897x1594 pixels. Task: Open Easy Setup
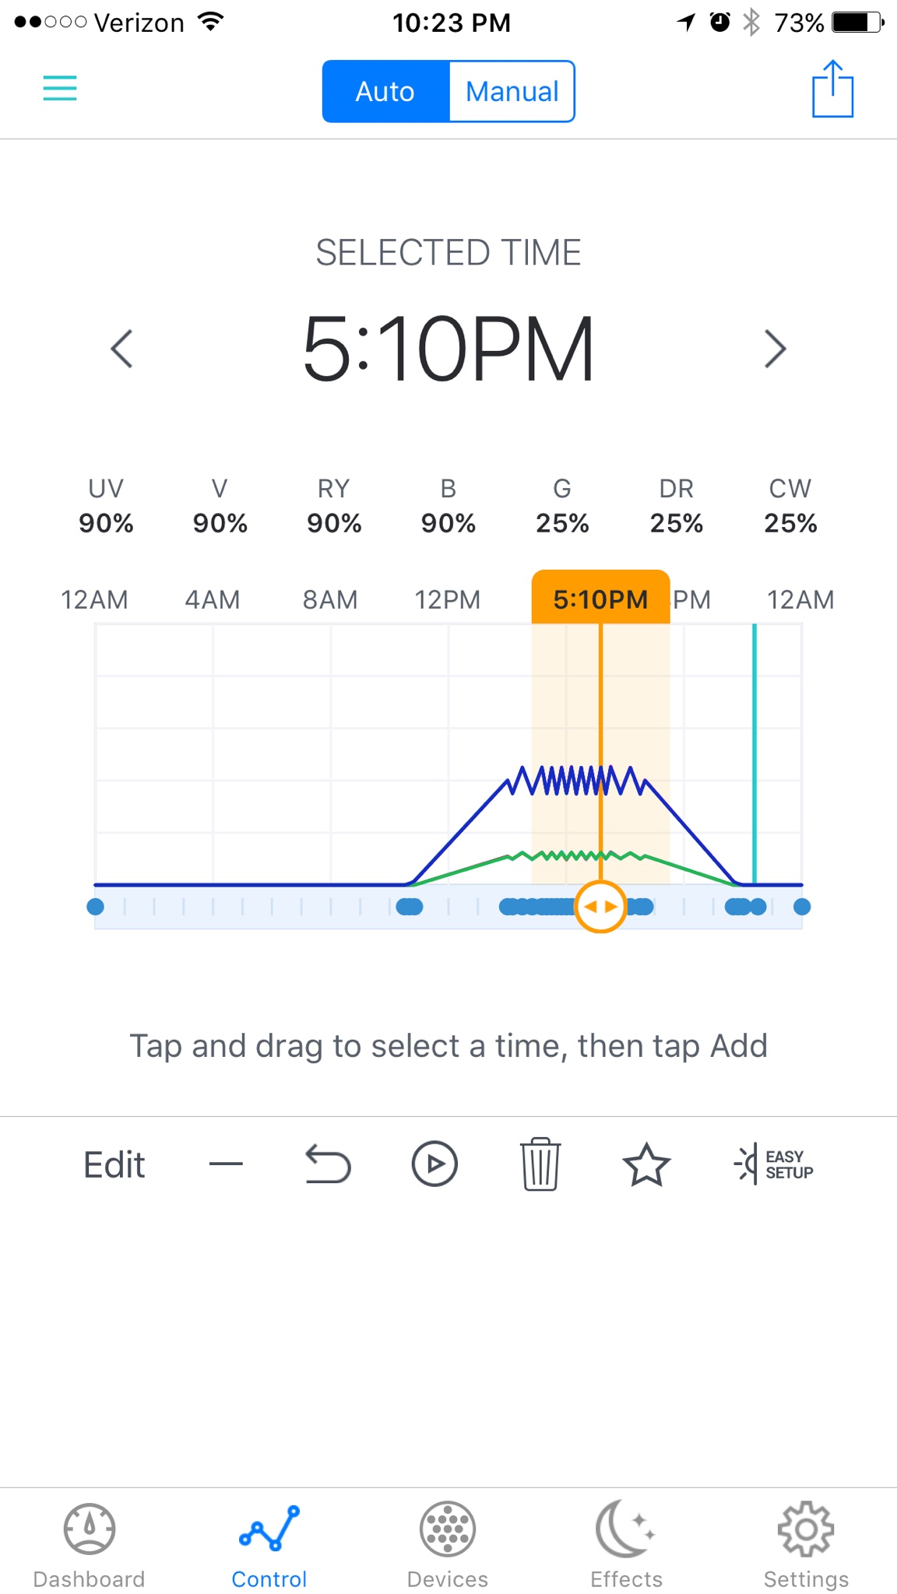point(773,1164)
